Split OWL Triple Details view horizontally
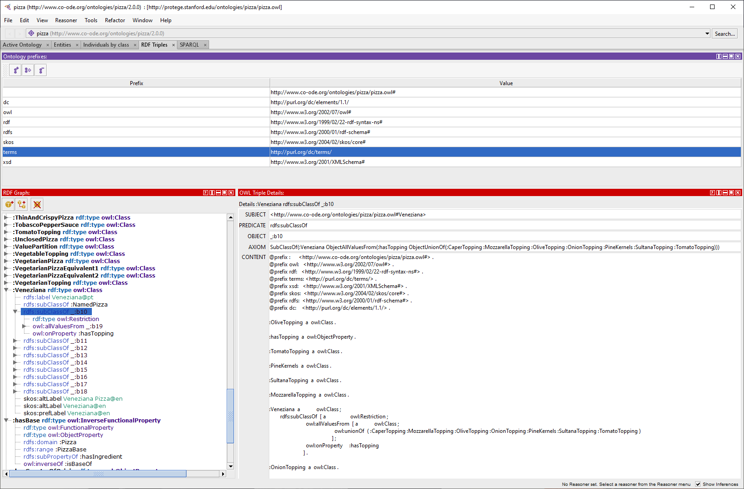Screen dimensions: 744x489 click(x=725, y=193)
